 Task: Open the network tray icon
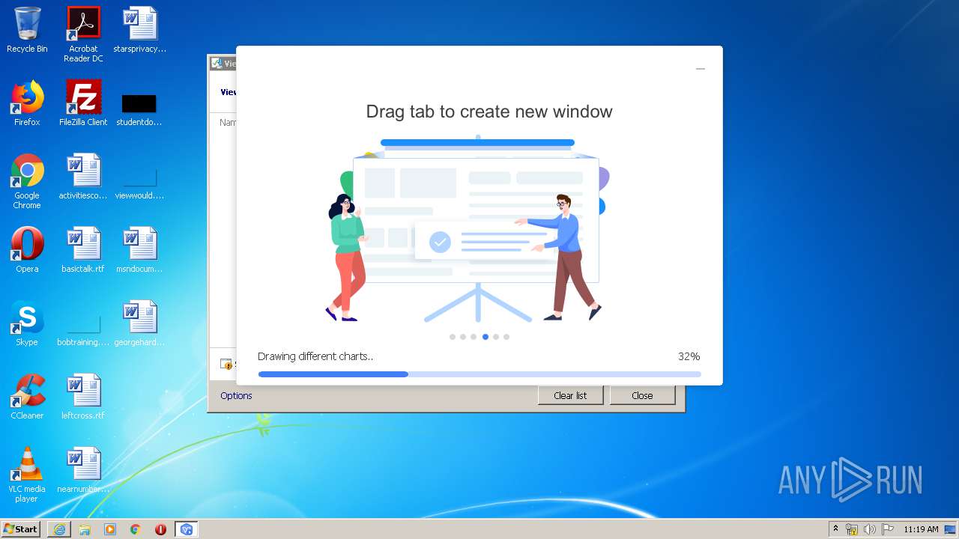tap(852, 529)
